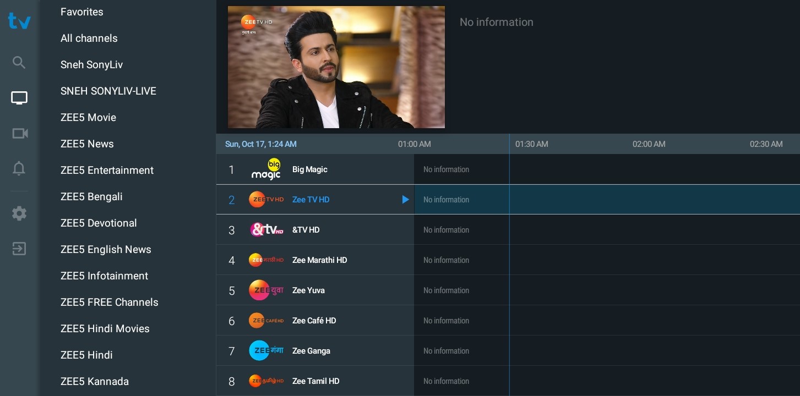
Task: Open the settings gear icon
Action: tap(19, 213)
